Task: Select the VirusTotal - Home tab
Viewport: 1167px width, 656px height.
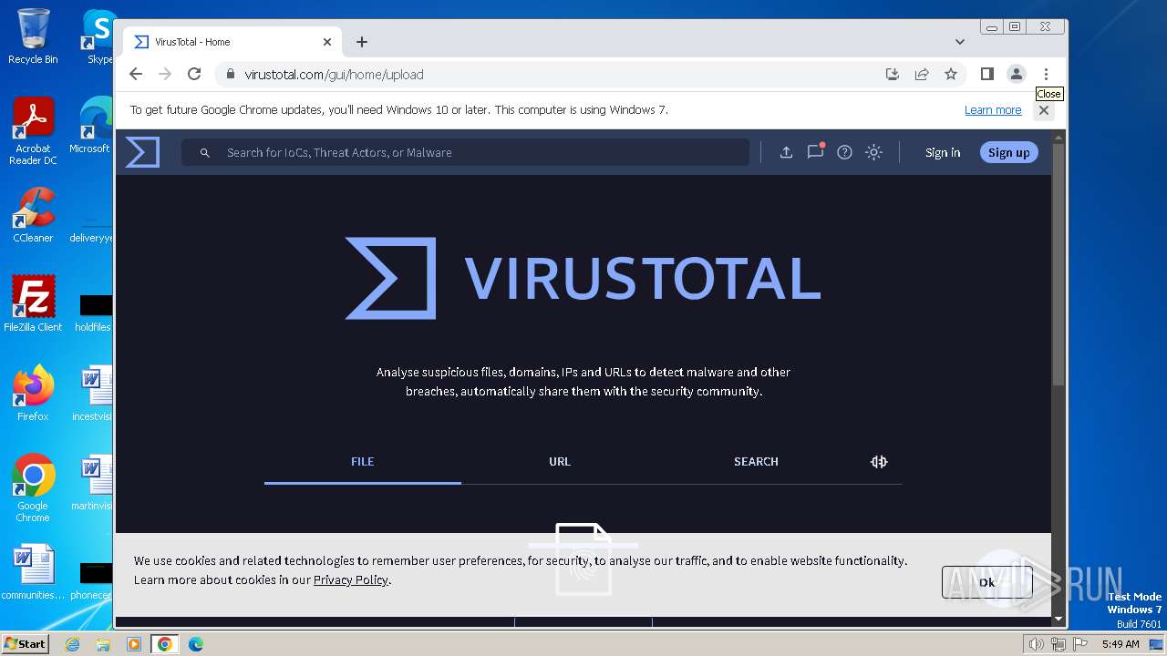Action: pyautogui.click(x=232, y=42)
